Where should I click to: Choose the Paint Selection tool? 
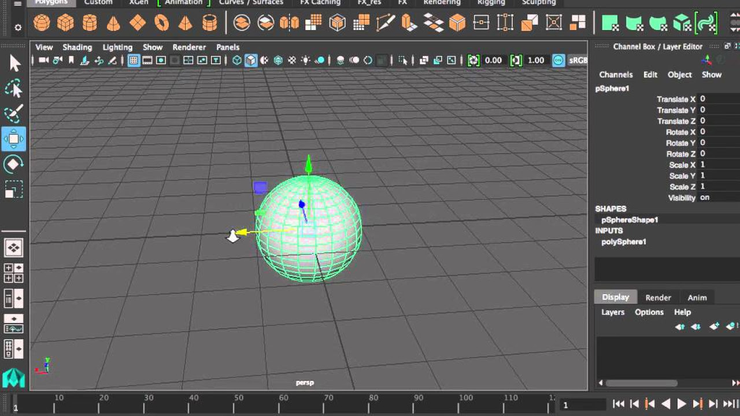(13, 114)
